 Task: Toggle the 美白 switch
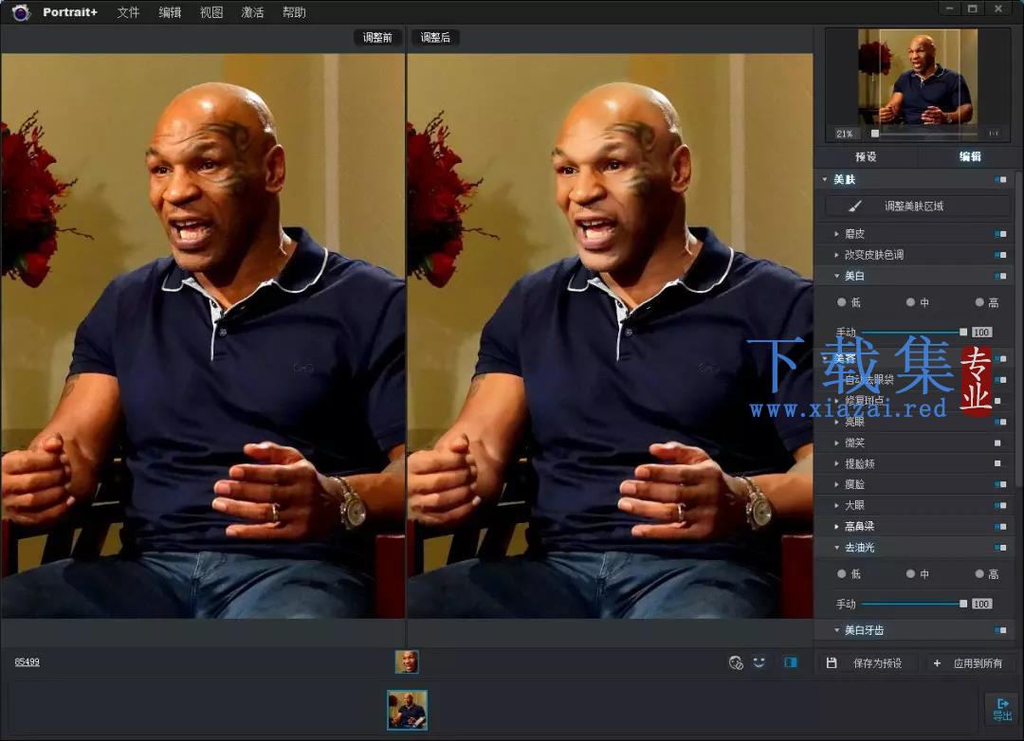(1000, 276)
